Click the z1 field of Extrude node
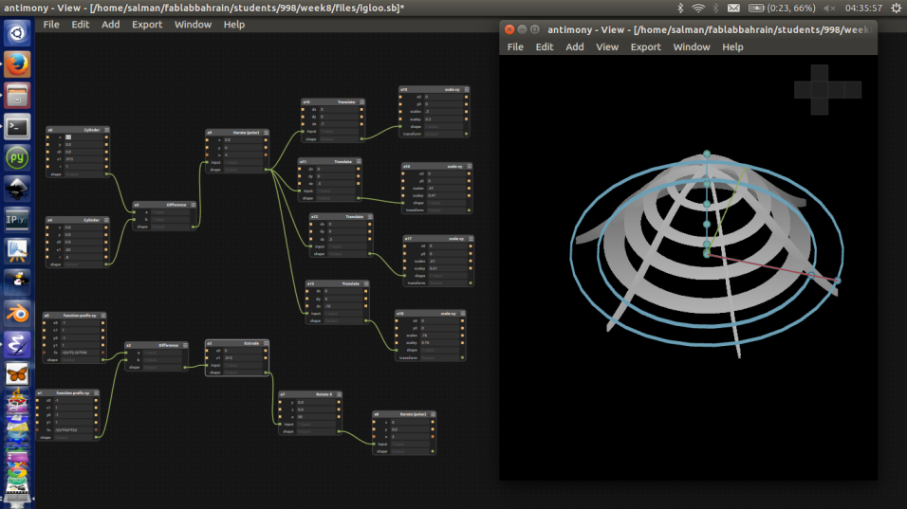This screenshot has height=509, width=907. click(242, 357)
